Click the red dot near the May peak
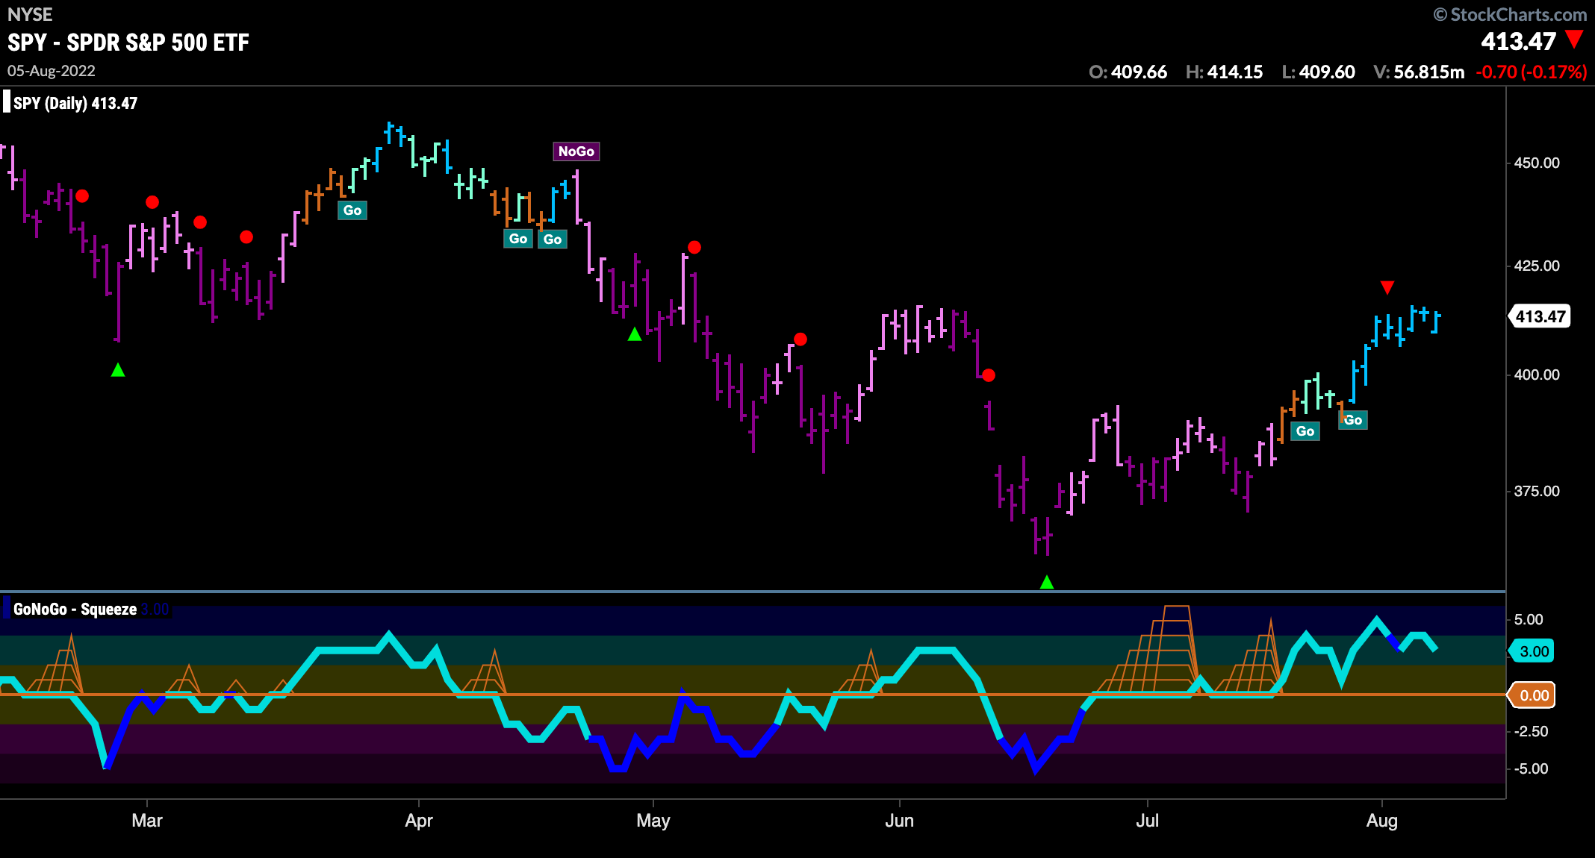 pyautogui.click(x=694, y=247)
